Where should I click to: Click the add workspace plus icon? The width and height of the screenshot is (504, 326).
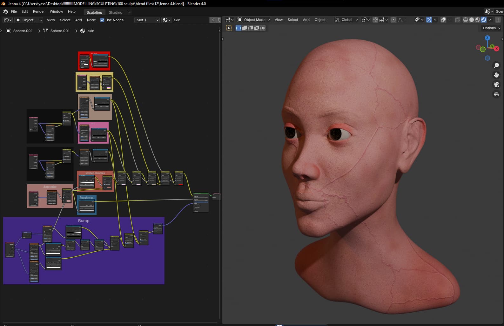pyautogui.click(x=129, y=12)
